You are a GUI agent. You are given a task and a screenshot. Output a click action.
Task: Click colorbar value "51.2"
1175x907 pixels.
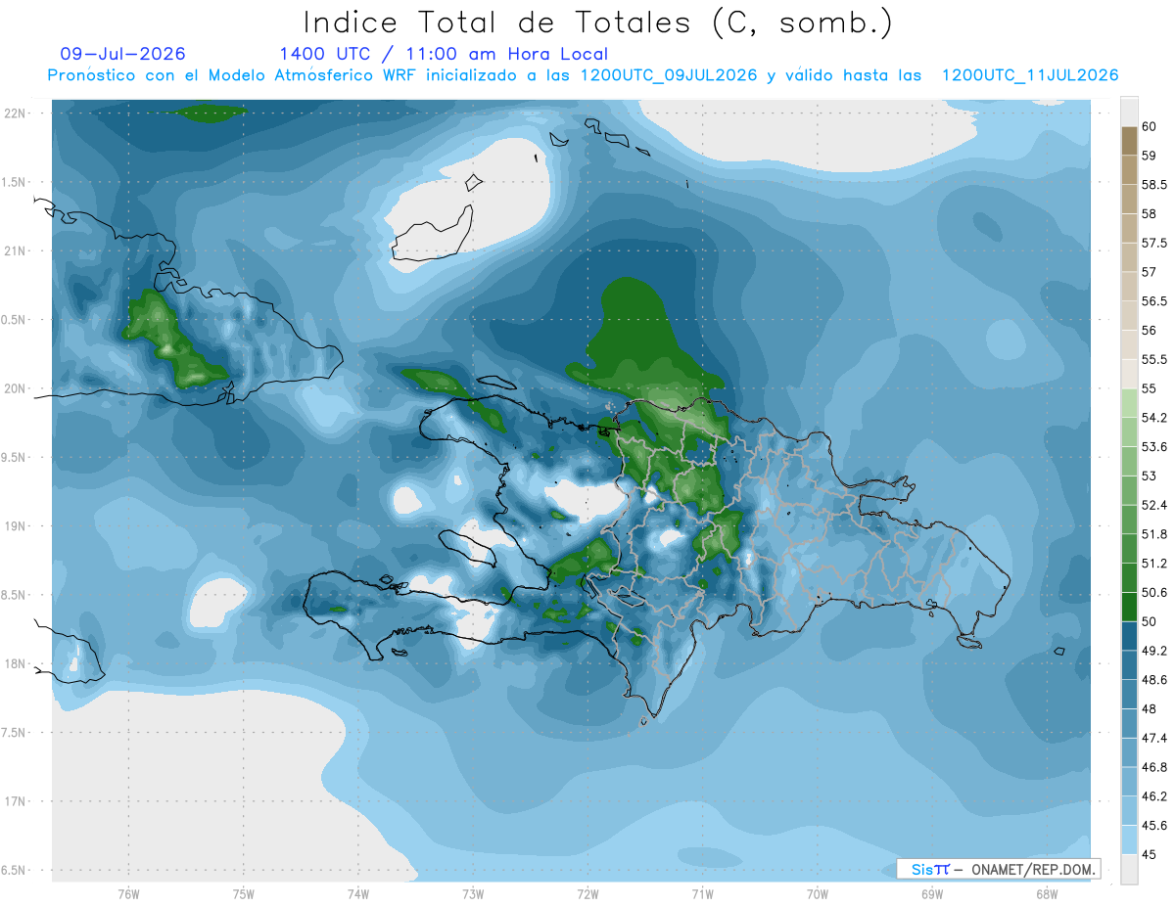click(1154, 564)
